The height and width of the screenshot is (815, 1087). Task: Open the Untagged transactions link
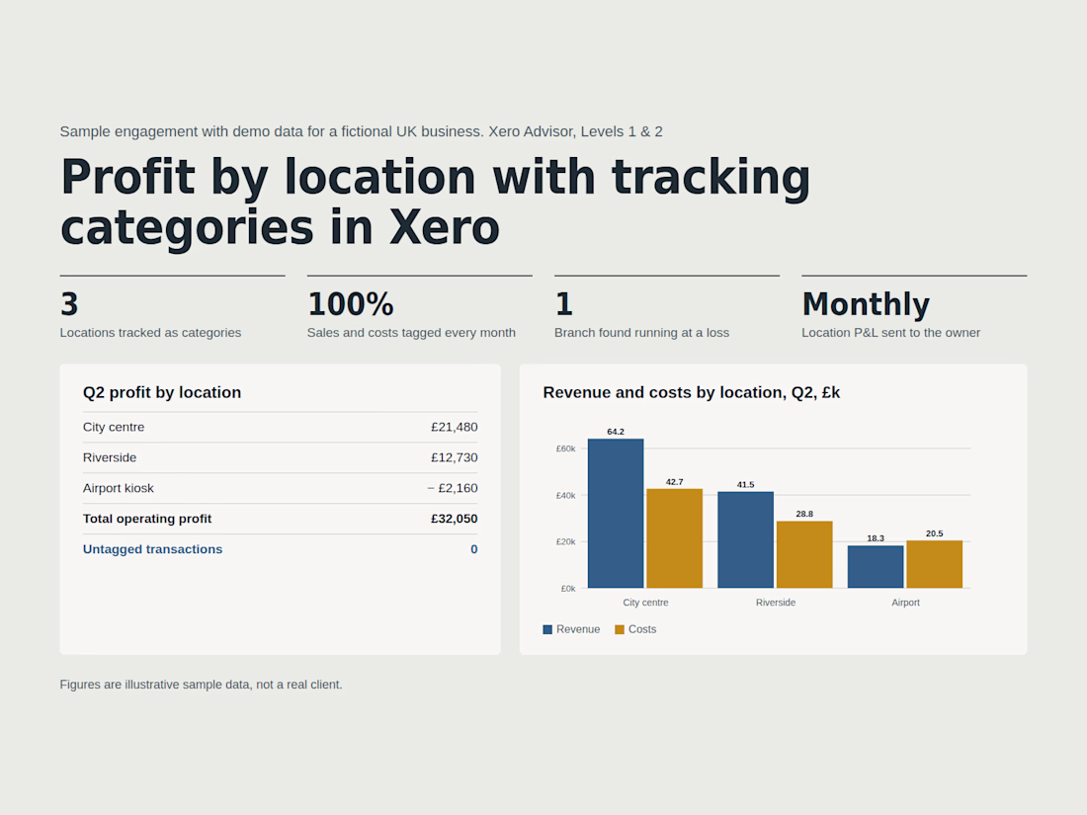click(152, 549)
